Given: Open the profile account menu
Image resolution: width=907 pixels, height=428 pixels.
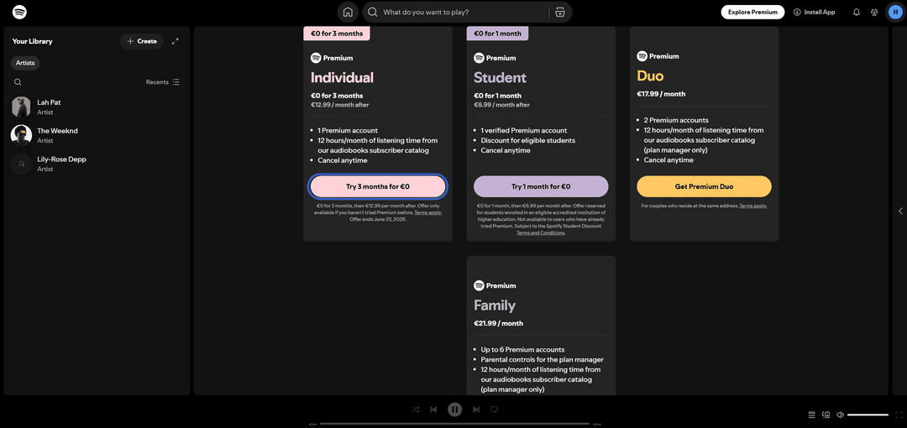Looking at the screenshot, I should click(894, 12).
